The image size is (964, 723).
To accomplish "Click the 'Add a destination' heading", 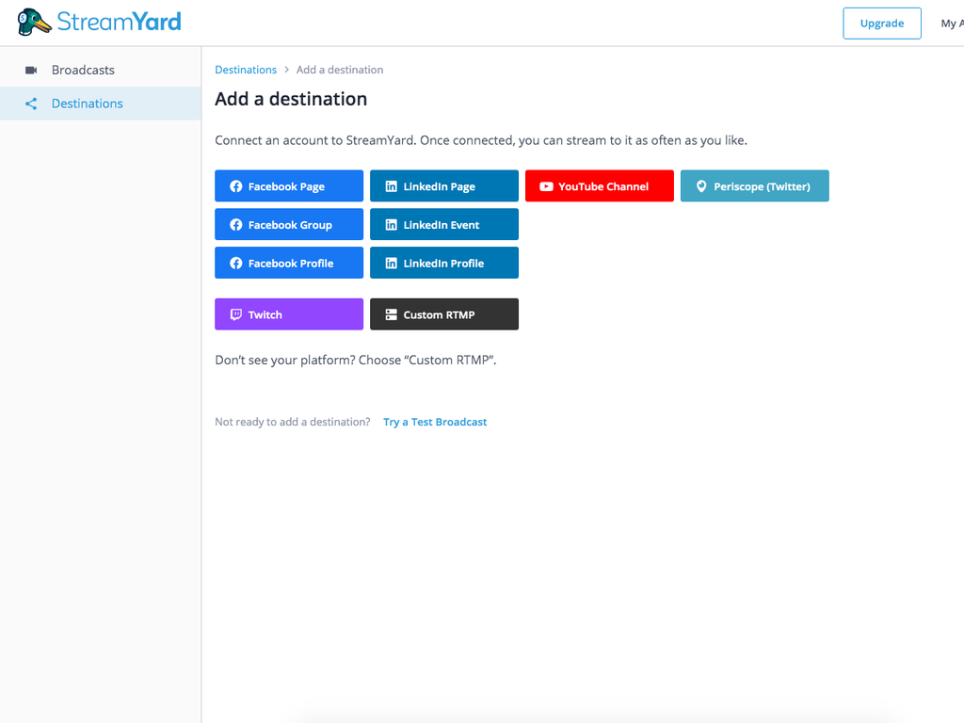I will click(x=291, y=99).
